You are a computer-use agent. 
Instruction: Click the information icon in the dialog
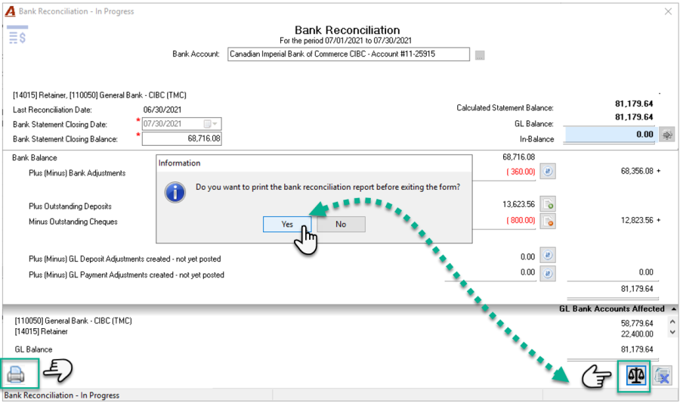click(x=175, y=192)
